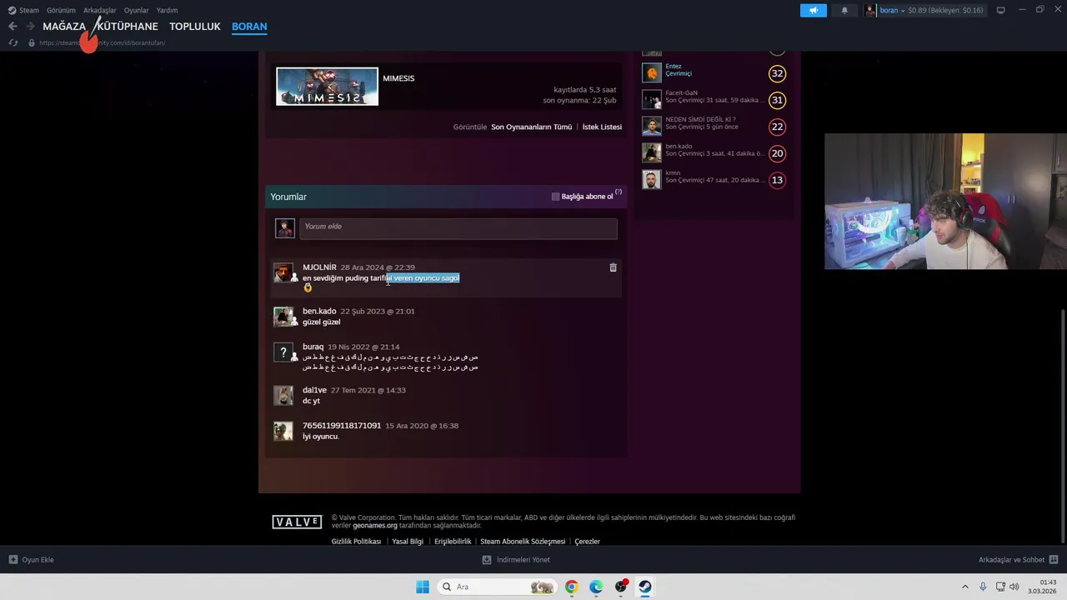The height and width of the screenshot is (600, 1067).
Task: Open the MIMESIS game title link
Action: (x=398, y=78)
